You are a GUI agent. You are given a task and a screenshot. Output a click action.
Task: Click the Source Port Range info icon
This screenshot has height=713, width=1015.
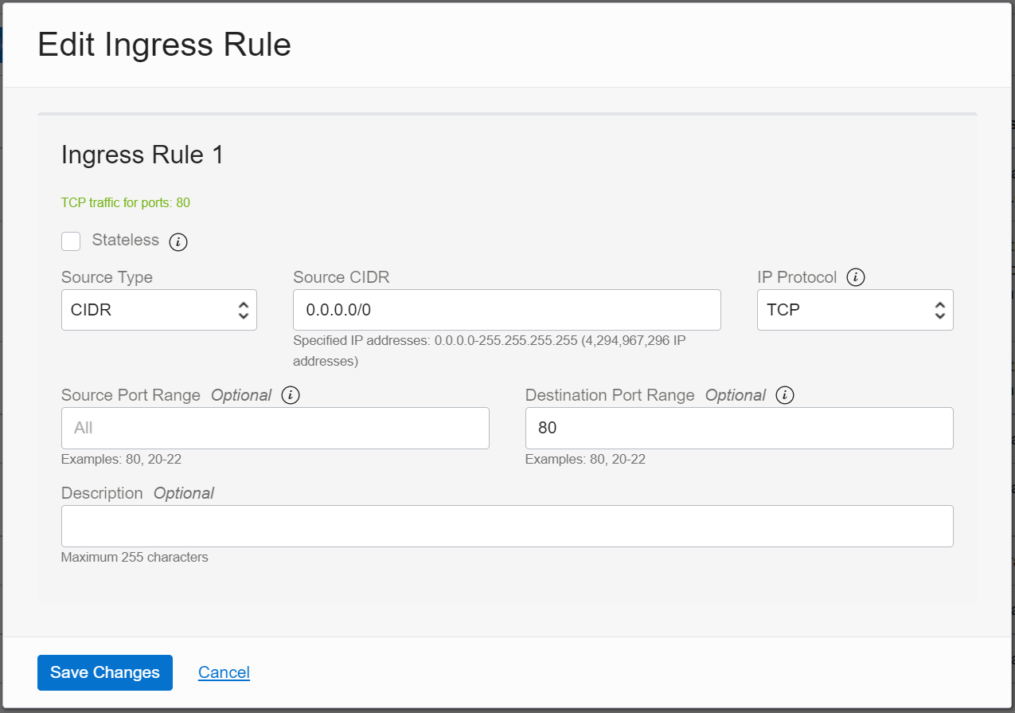tap(290, 395)
